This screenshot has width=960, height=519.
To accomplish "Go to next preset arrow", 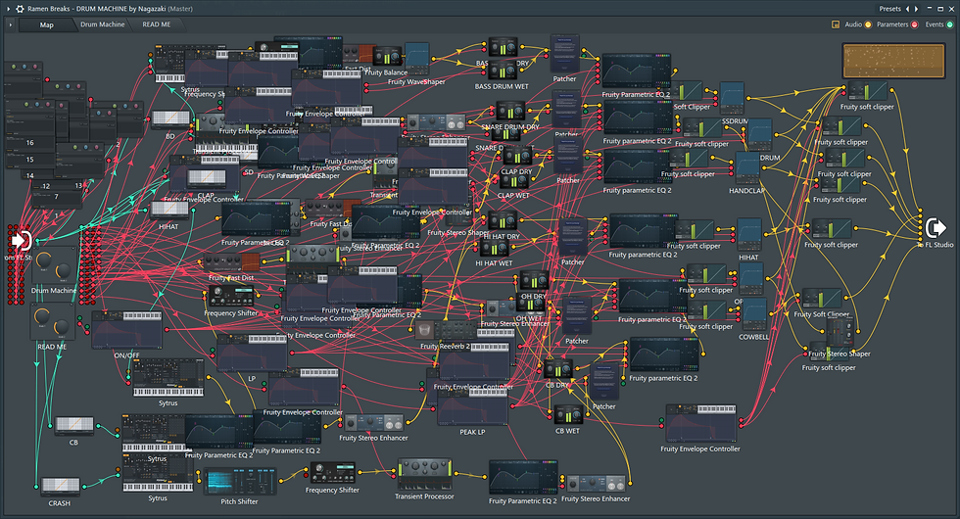I will click(x=917, y=9).
